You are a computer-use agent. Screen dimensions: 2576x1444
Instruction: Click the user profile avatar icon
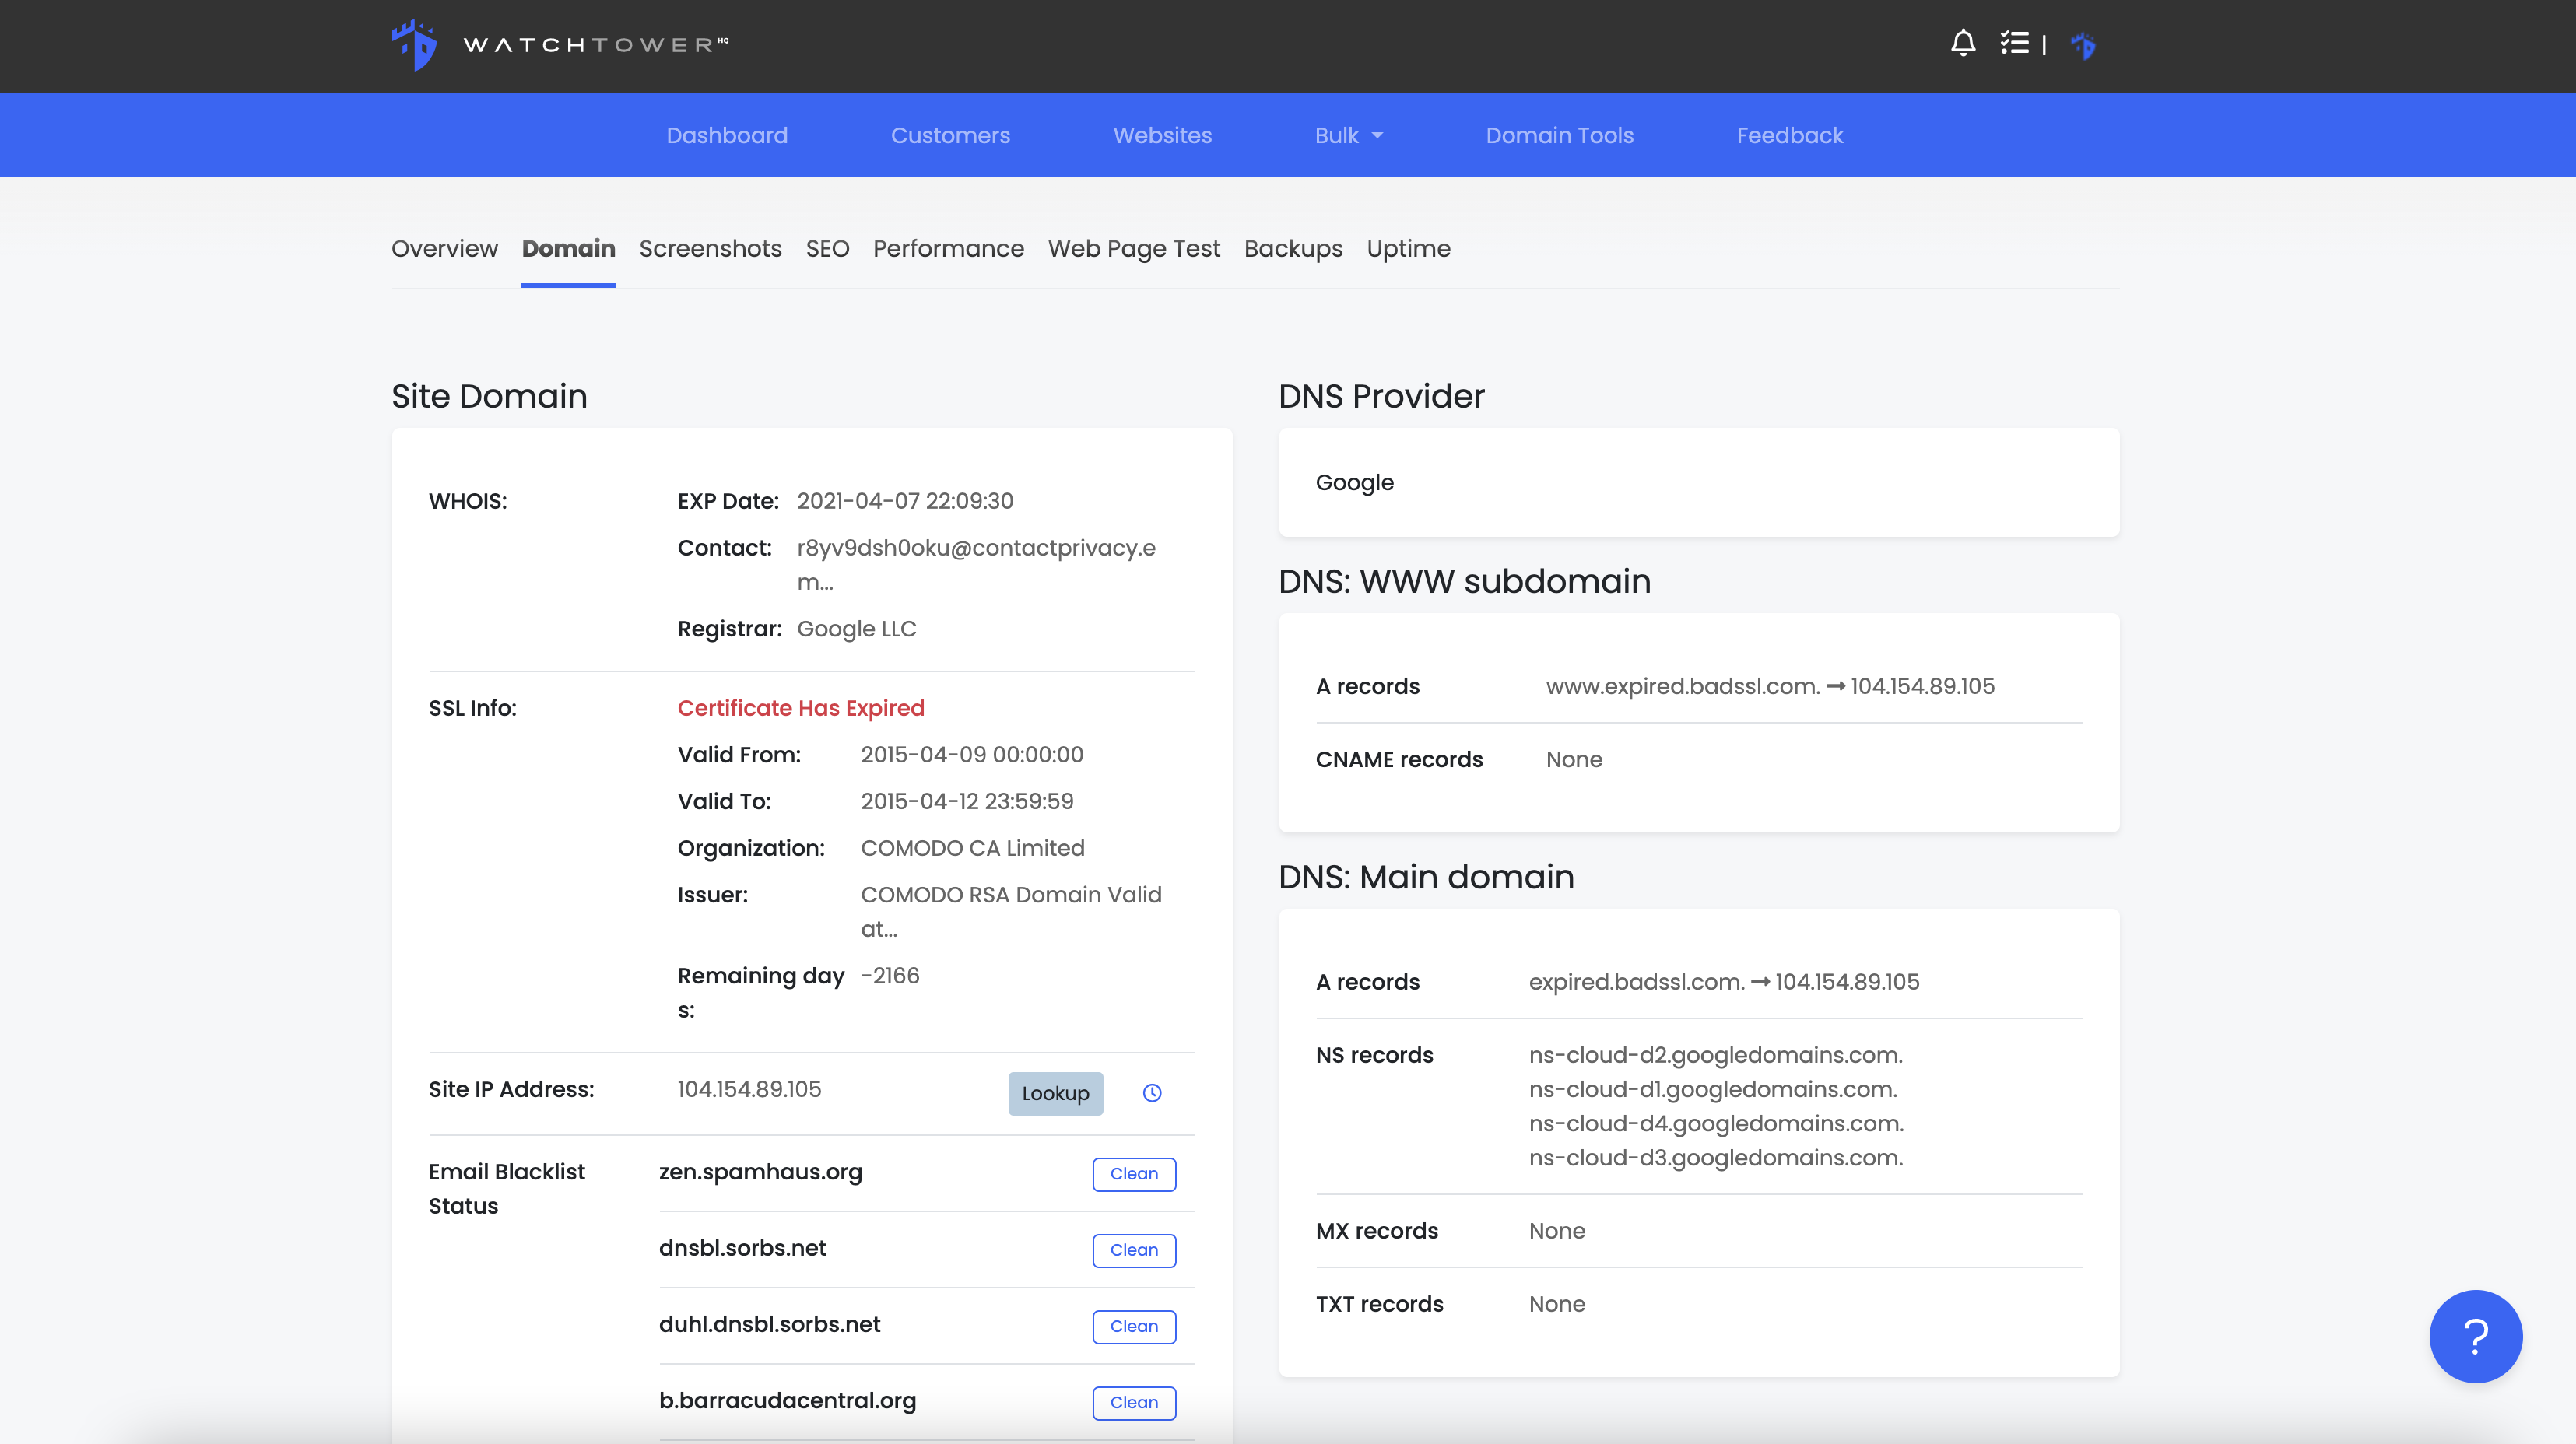coord(2083,46)
